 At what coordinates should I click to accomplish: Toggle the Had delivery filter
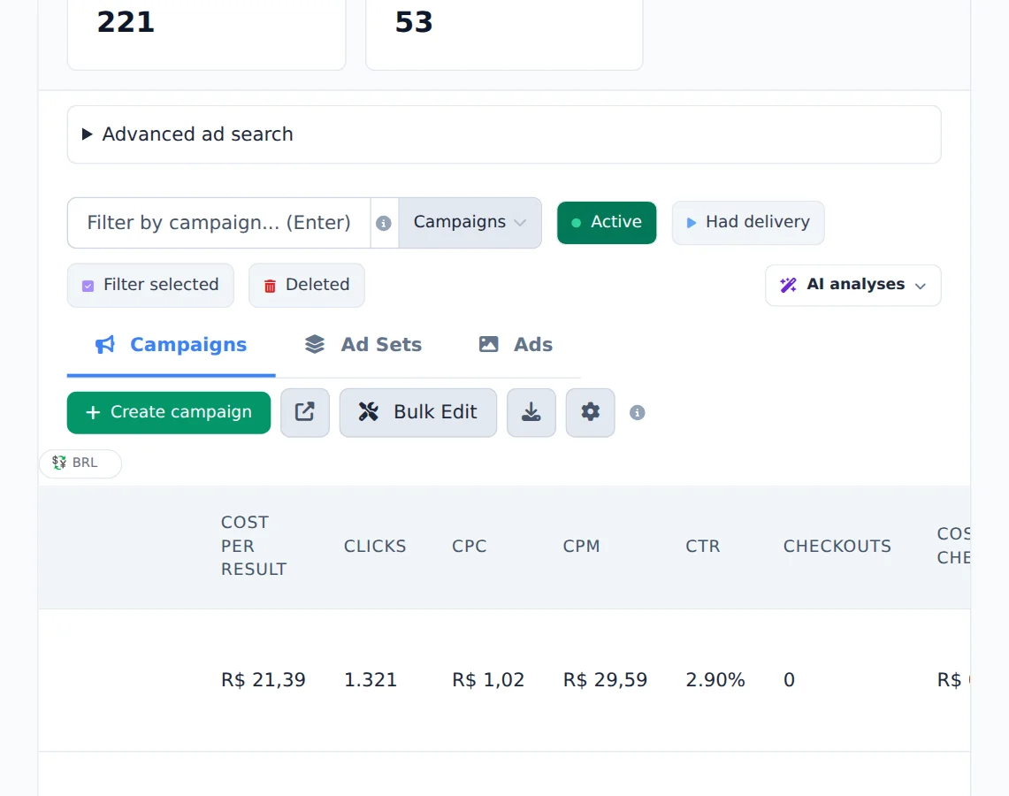pyautogui.click(x=748, y=223)
